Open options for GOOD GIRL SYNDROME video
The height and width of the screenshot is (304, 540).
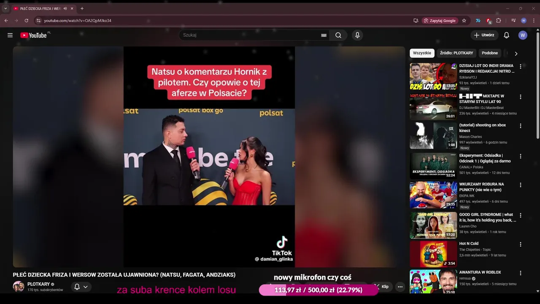pos(520,215)
